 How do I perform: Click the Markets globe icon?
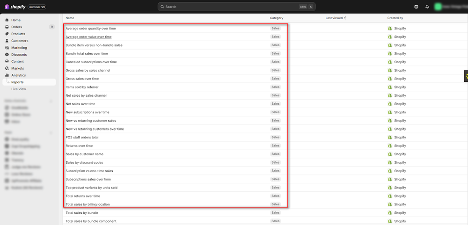click(7, 68)
